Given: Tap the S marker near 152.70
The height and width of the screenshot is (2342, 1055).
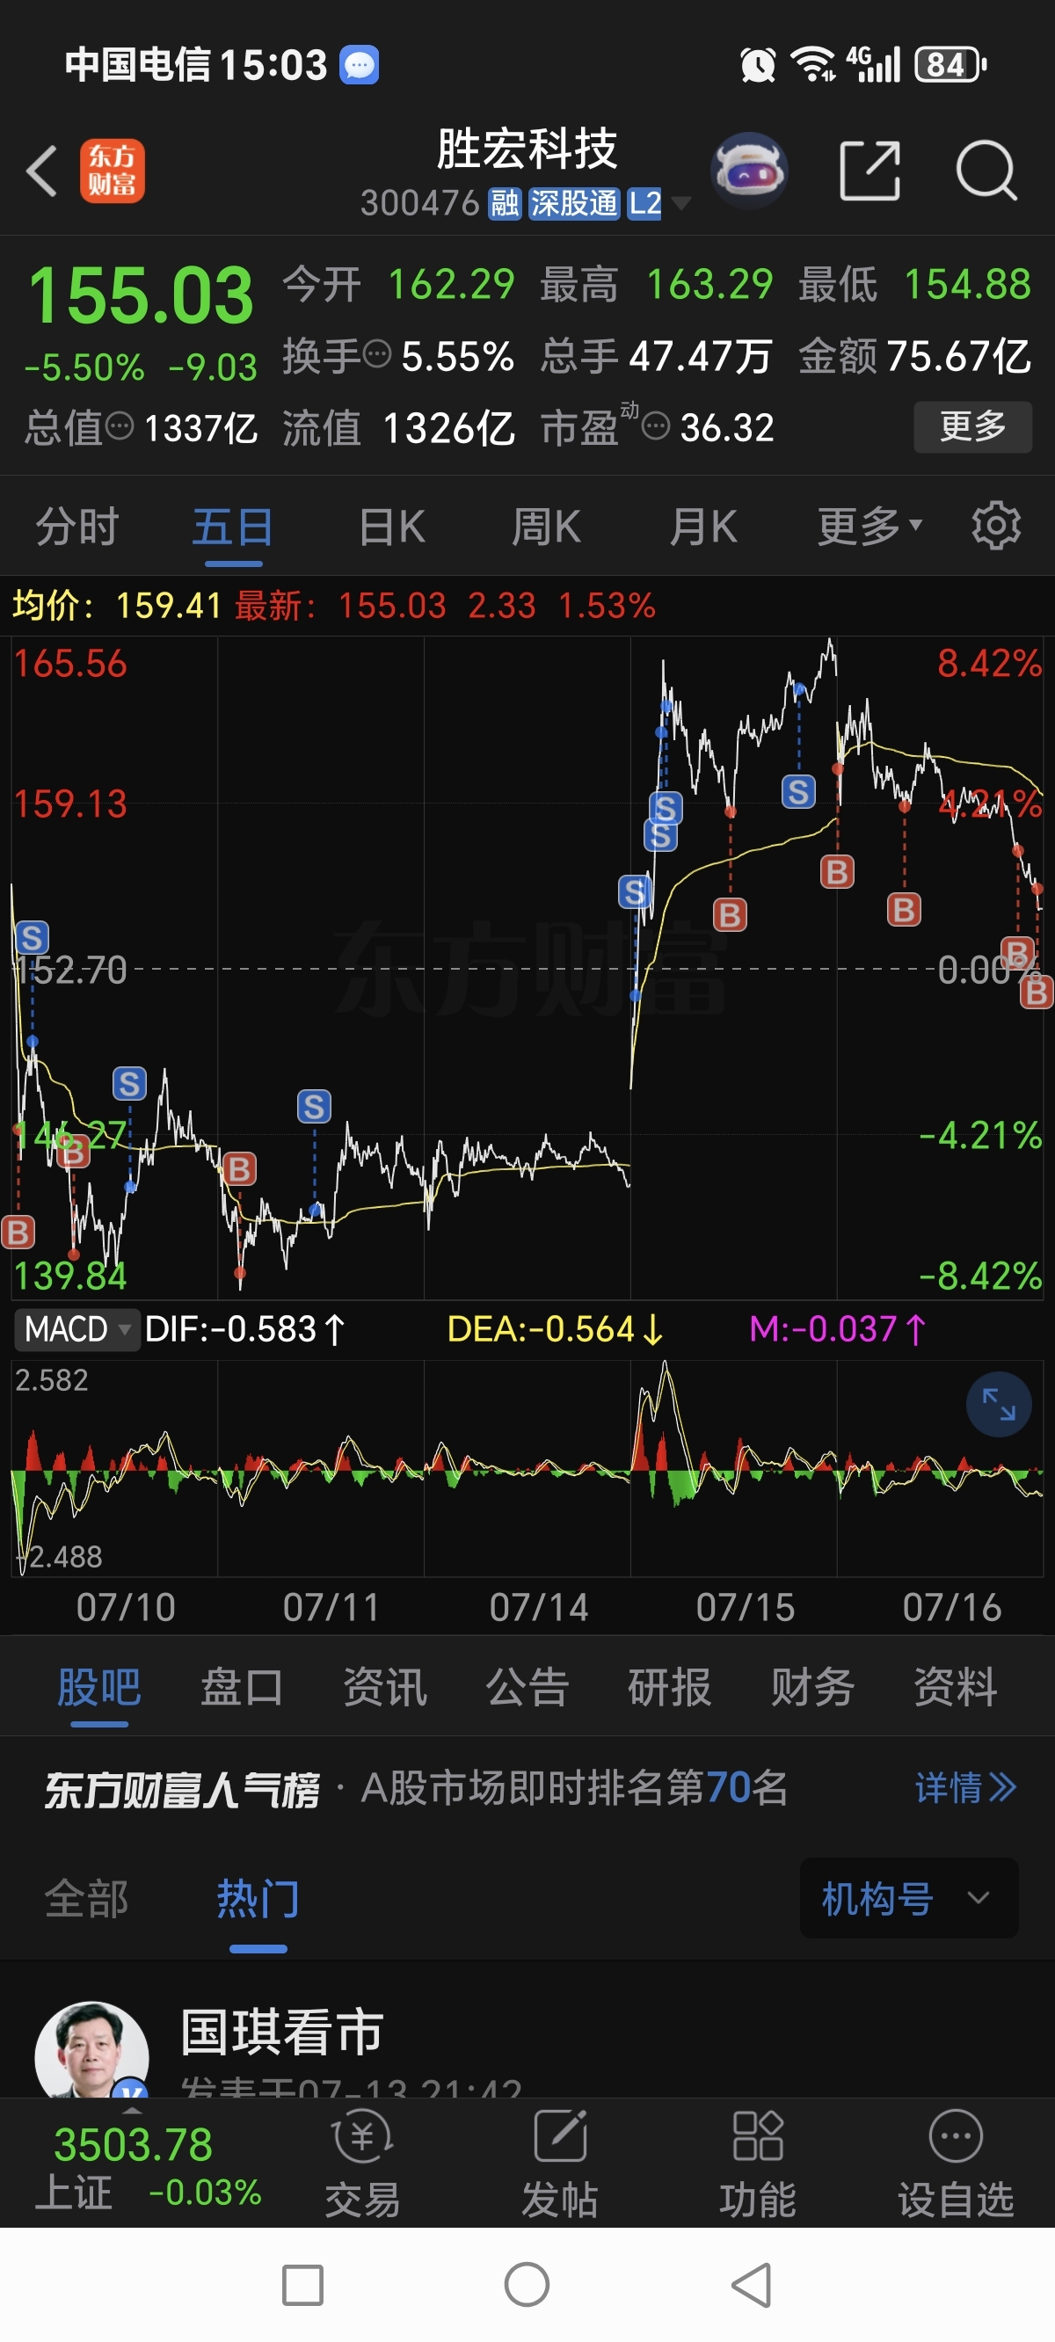Looking at the screenshot, I should (x=32, y=937).
